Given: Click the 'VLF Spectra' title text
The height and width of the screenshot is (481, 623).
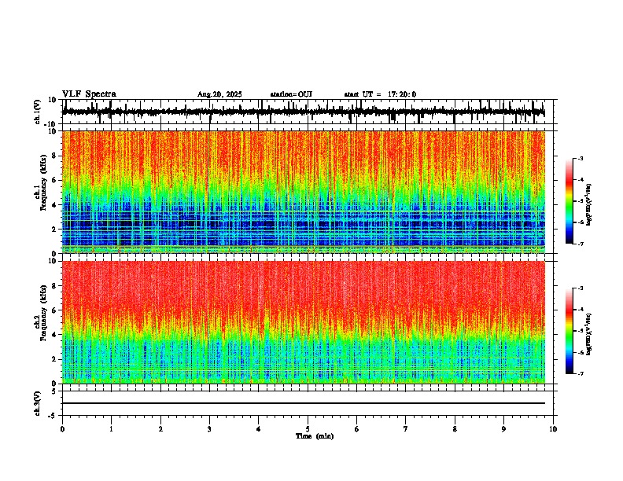Looking at the screenshot, I should (89, 94).
